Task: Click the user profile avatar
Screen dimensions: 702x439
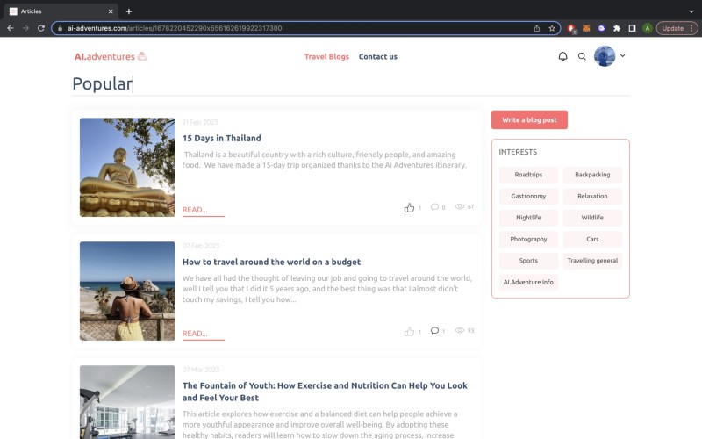Action: 605,56
